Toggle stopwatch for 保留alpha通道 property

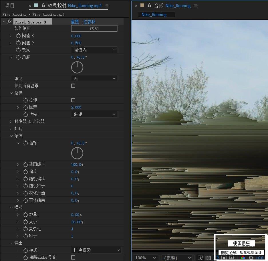pos(25,257)
